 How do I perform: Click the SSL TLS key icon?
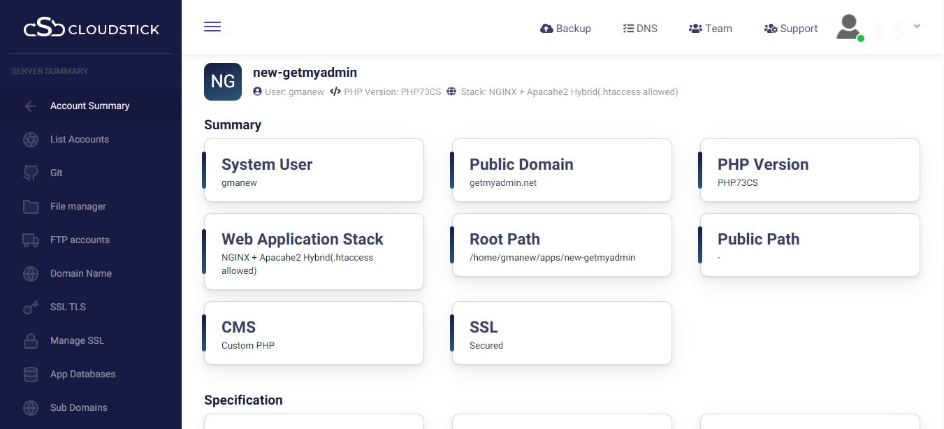click(31, 307)
